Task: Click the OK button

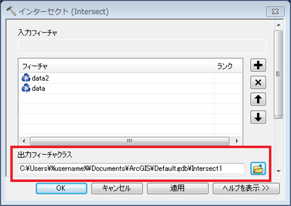Action: pos(61,188)
